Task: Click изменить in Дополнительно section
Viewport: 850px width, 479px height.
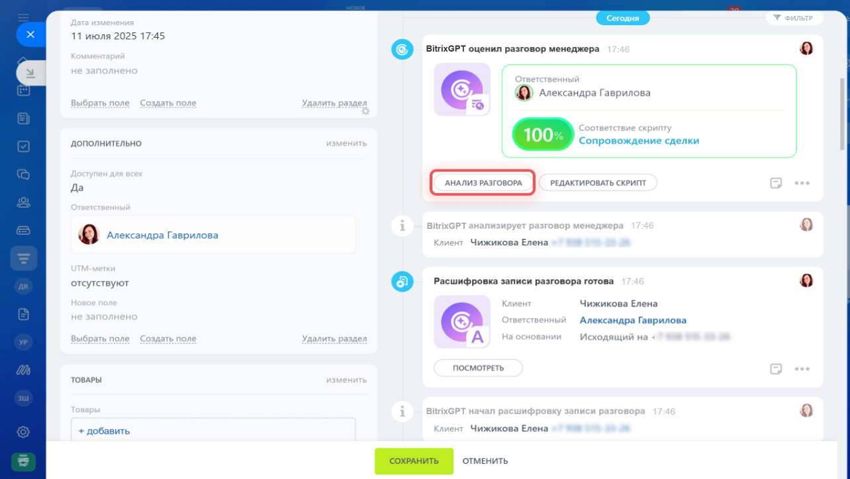Action: tap(346, 144)
